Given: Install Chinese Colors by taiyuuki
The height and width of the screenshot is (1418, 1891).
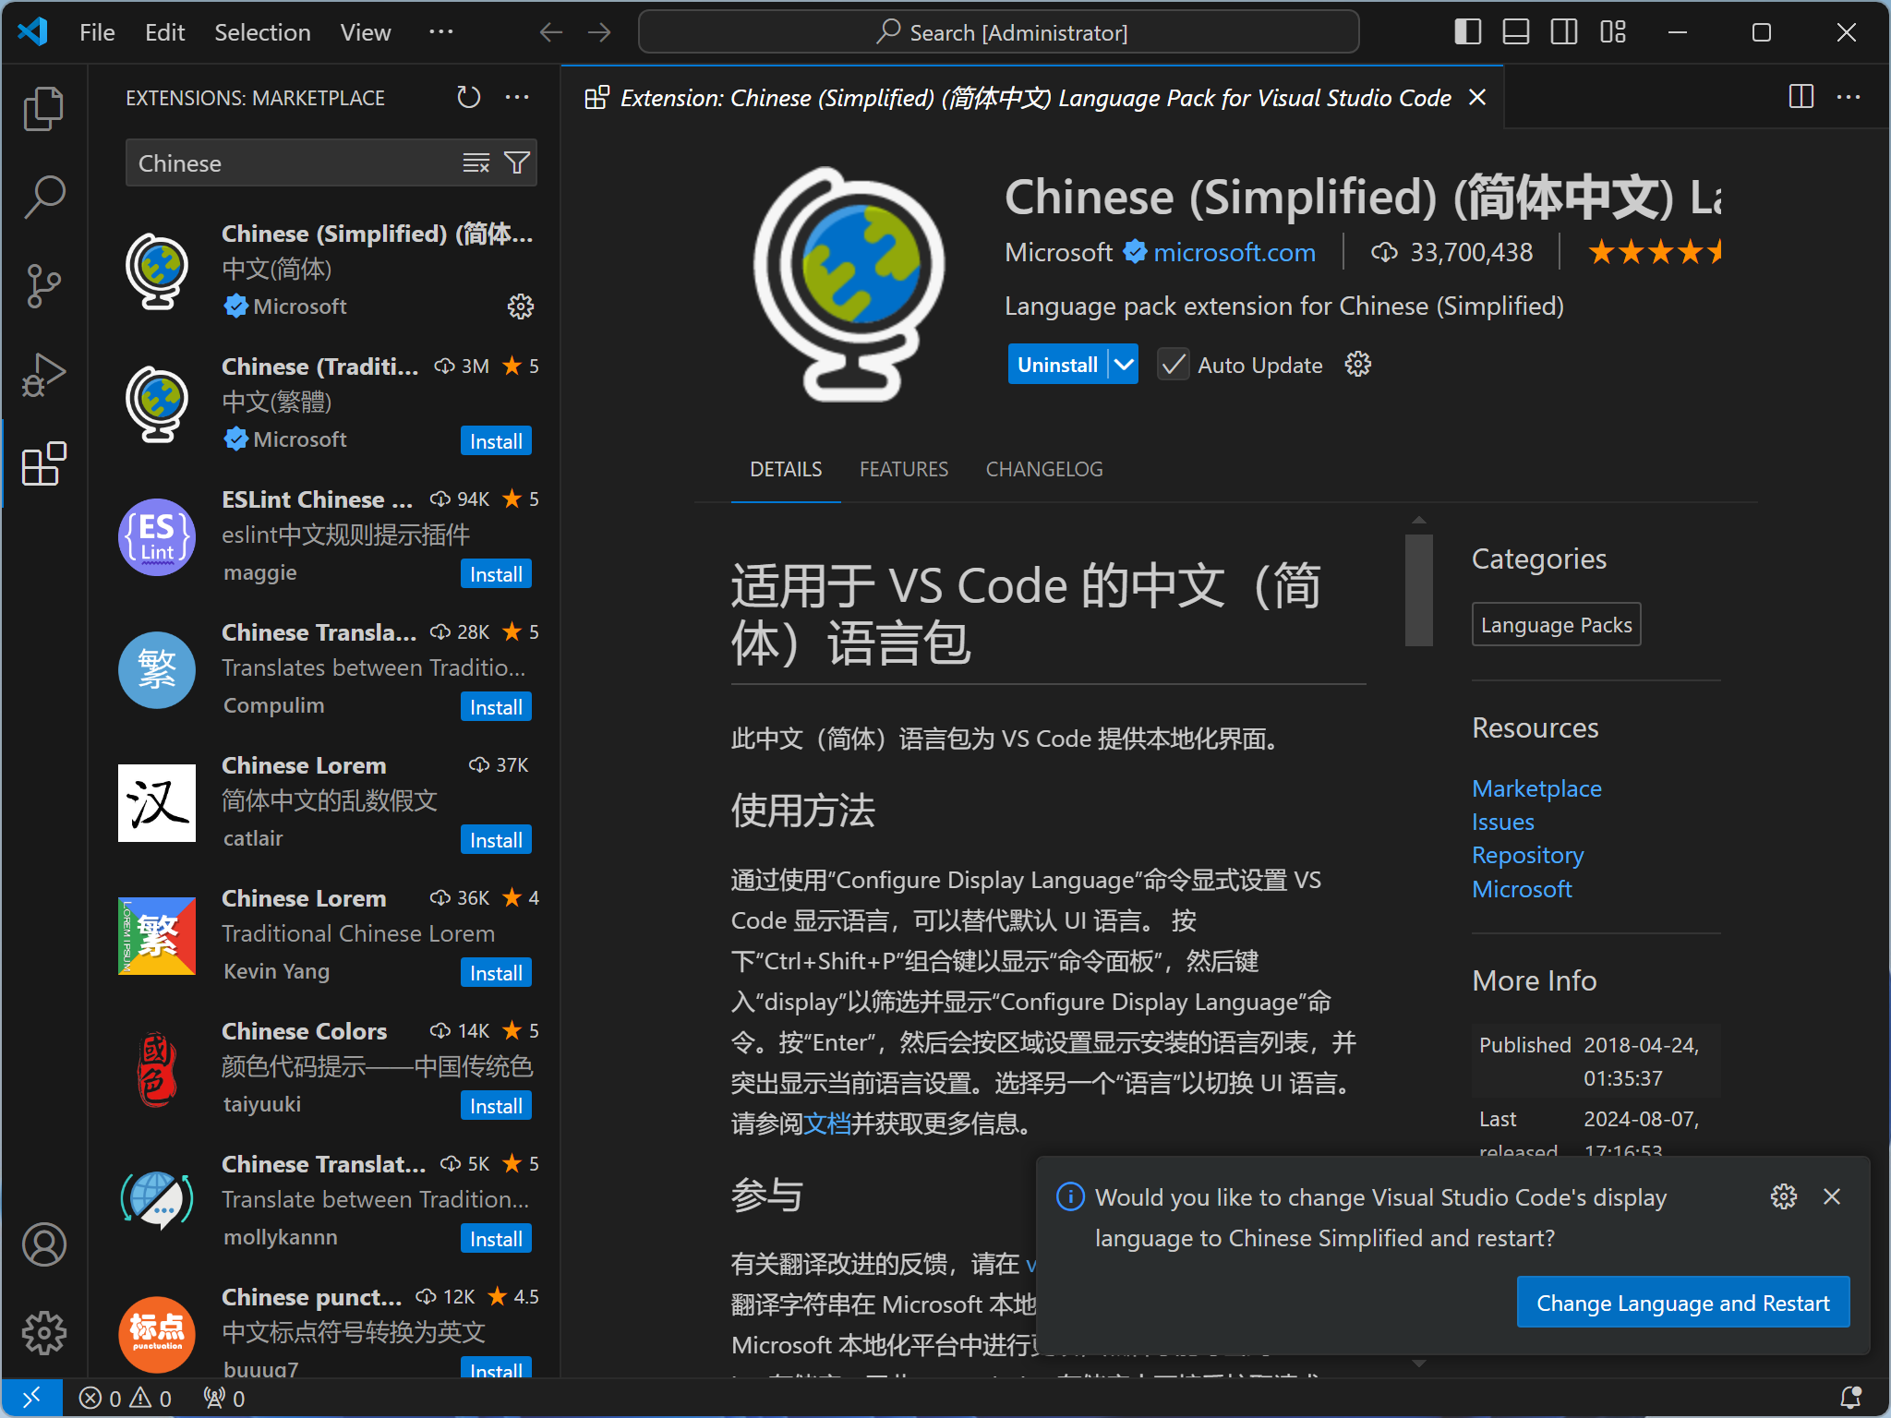Looking at the screenshot, I should click(496, 1106).
